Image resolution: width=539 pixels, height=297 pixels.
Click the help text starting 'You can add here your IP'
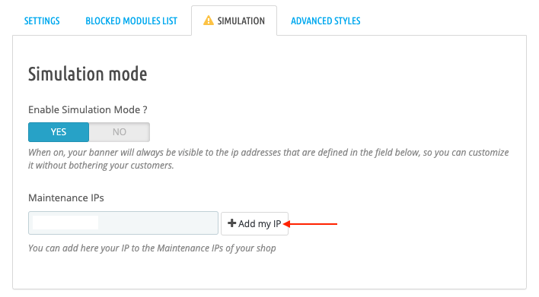point(152,248)
